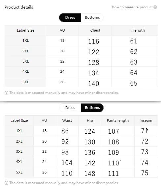Click the Pants length column header
161x186 pixels.
click(118, 120)
